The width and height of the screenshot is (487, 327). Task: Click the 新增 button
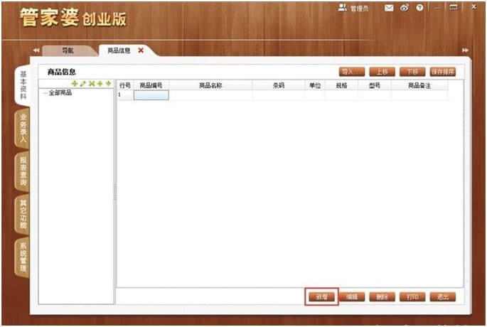pos(321,296)
